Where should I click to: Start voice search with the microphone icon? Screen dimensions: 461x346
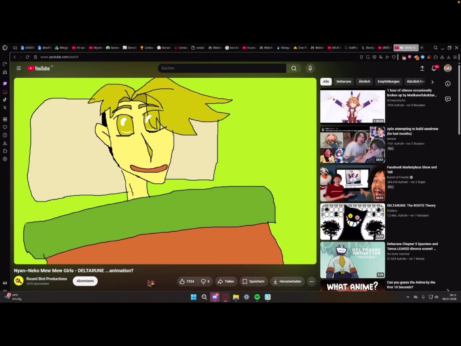(310, 68)
